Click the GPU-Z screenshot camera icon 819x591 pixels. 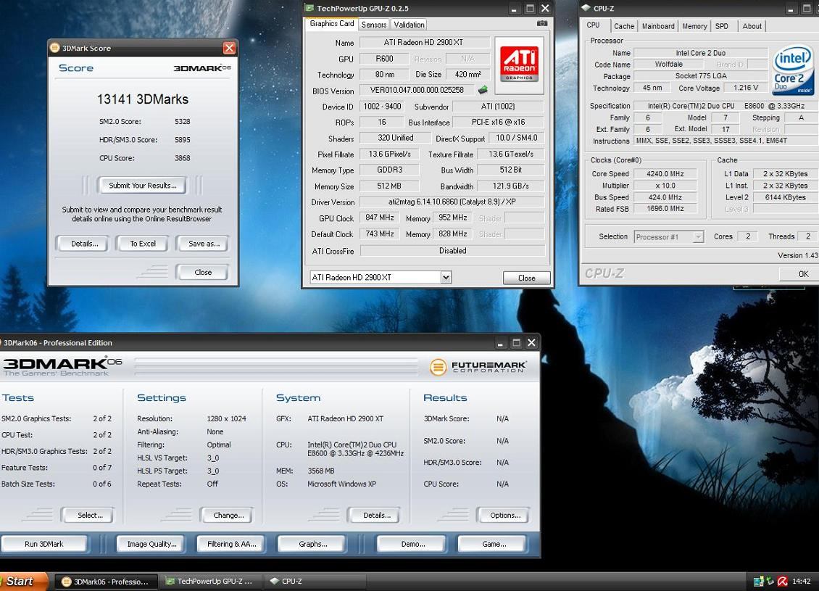(x=542, y=23)
